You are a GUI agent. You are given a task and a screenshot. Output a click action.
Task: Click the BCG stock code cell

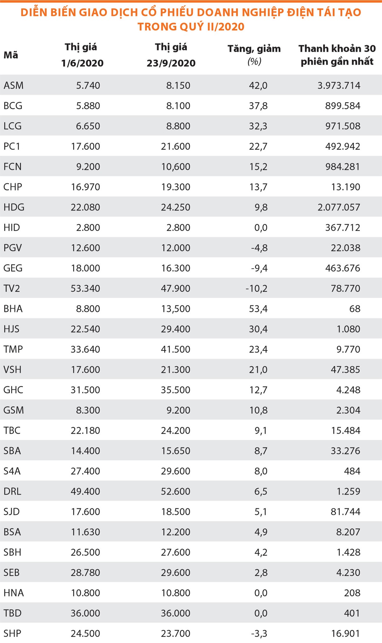[x=13, y=106]
